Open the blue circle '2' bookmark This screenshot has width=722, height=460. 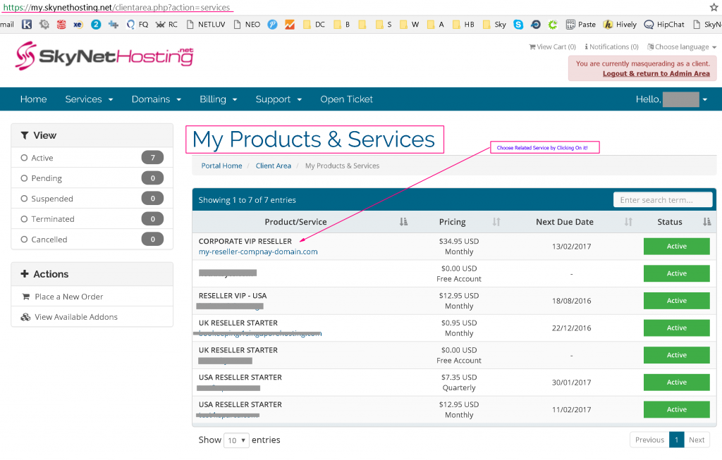96,25
